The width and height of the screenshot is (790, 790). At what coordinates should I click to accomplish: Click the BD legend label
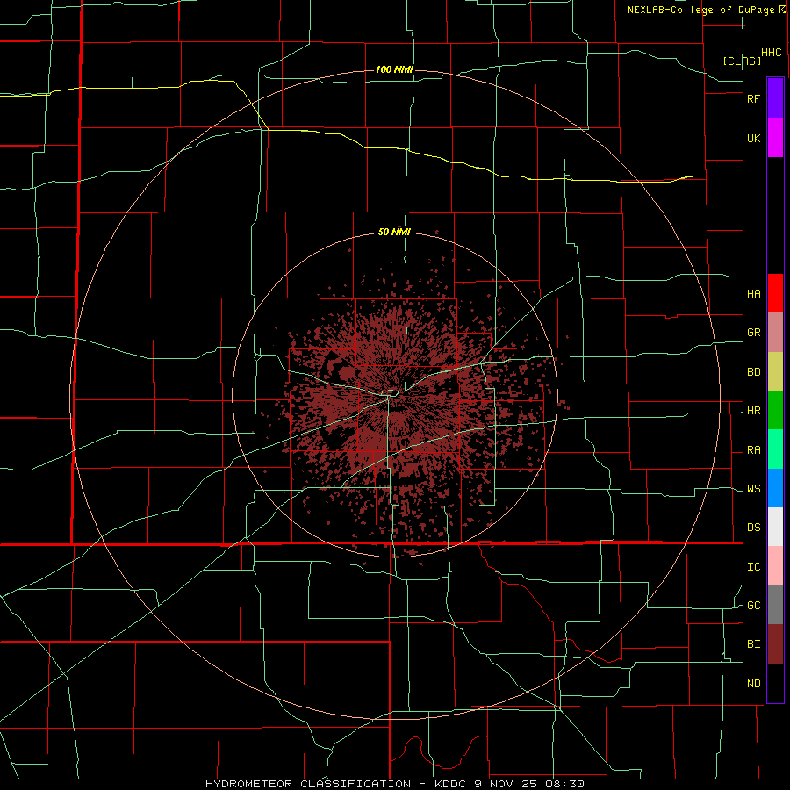pyautogui.click(x=753, y=372)
